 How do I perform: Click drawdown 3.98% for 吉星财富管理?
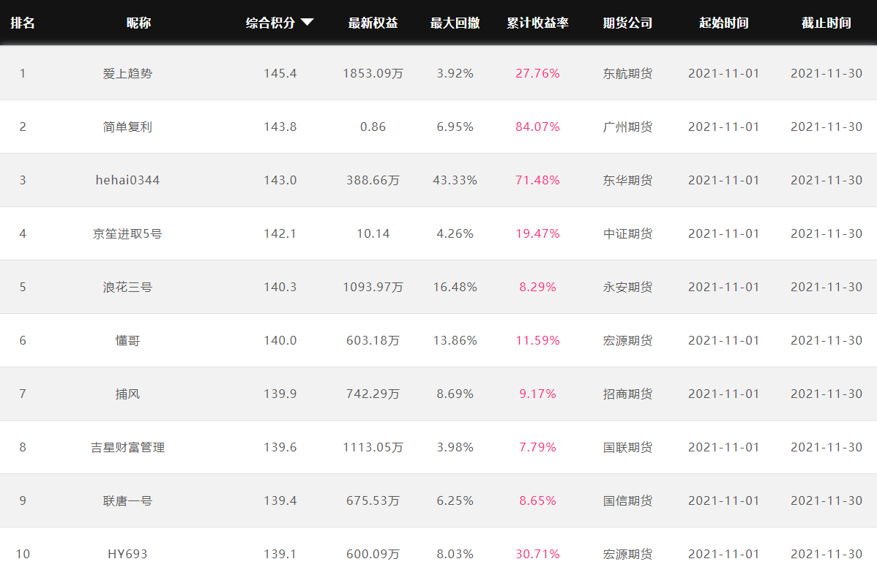click(455, 447)
